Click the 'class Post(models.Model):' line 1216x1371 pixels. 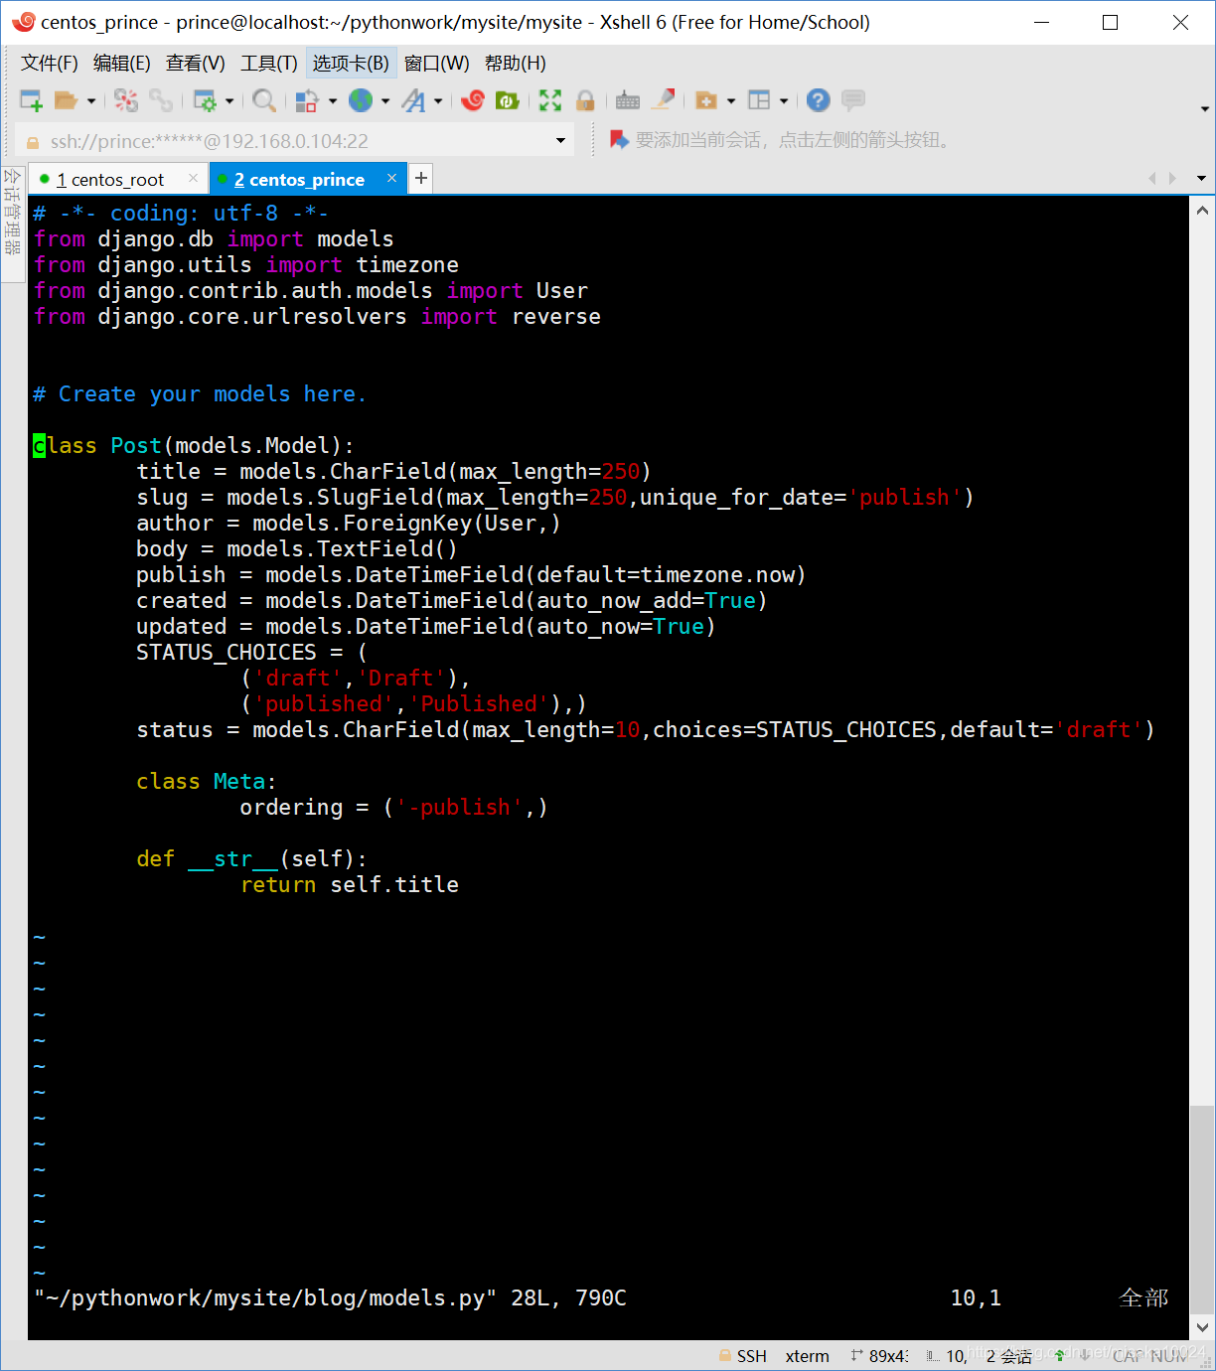pos(194,446)
